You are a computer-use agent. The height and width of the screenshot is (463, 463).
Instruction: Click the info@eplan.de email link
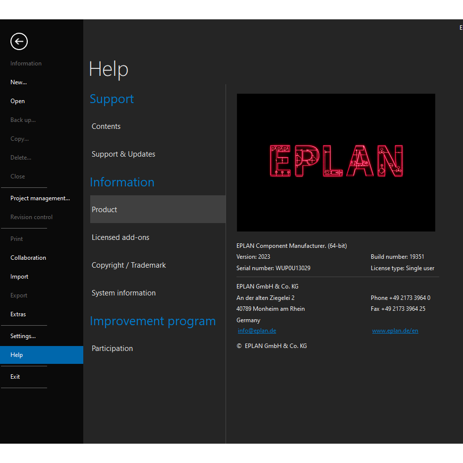257,331
